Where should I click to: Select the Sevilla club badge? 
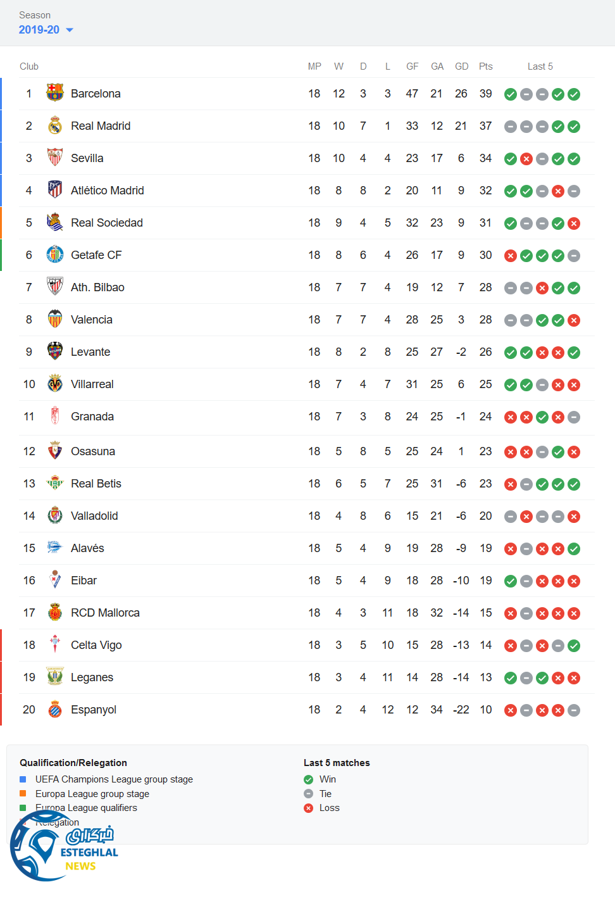(x=55, y=158)
